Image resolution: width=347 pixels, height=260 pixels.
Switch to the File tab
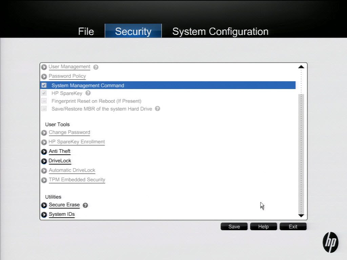[x=86, y=31]
